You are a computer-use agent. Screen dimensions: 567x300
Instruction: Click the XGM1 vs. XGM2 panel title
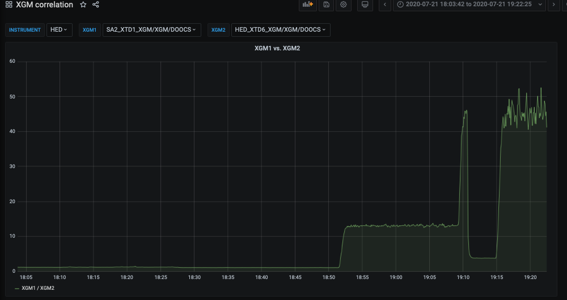277,48
